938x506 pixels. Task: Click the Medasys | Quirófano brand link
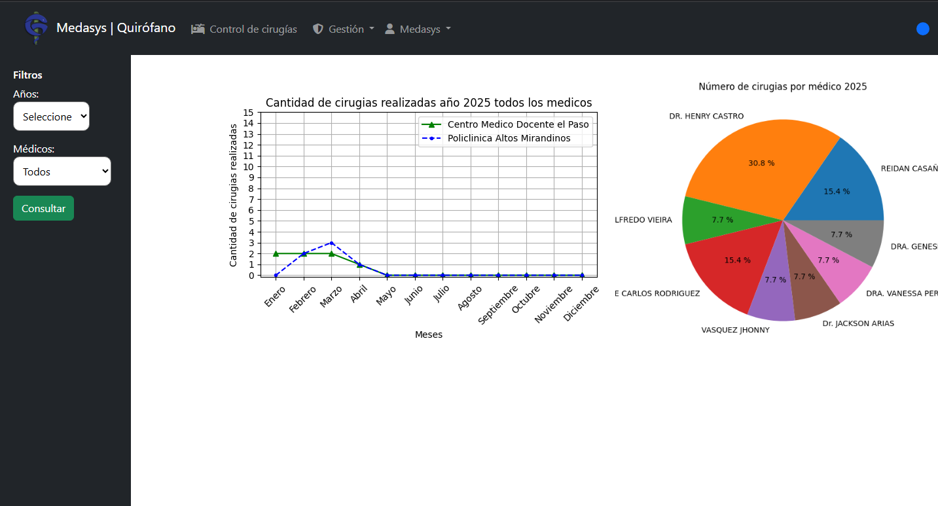116,28
